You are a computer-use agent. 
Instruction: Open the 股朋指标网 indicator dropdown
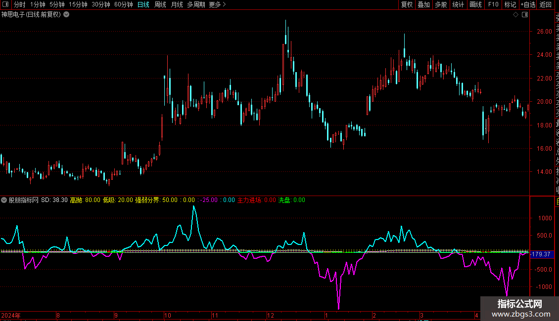pos(4,200)
